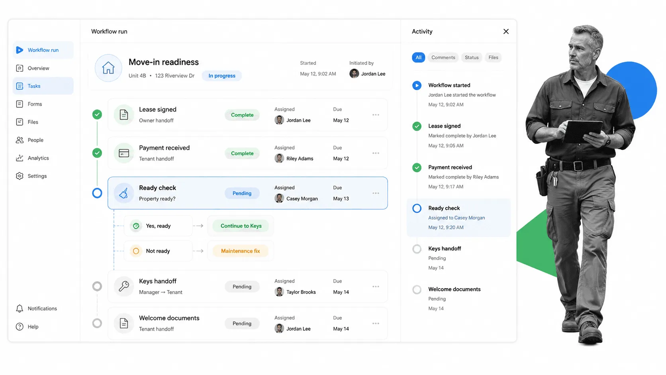Image resolution: width=666 pixels, height=375 pixels.
Task: Click 'Assigned to Casey Morgan' in Activity
Action: [456, 218]
